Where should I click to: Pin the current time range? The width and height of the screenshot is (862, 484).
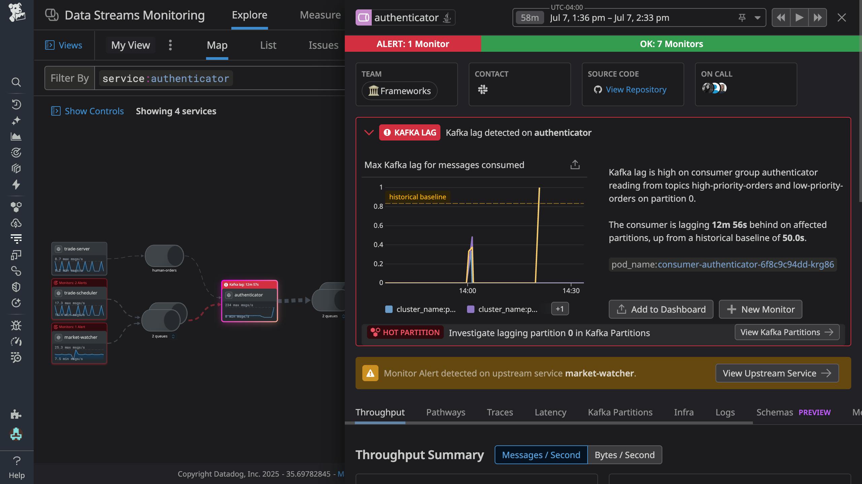(x=742, y=17)
